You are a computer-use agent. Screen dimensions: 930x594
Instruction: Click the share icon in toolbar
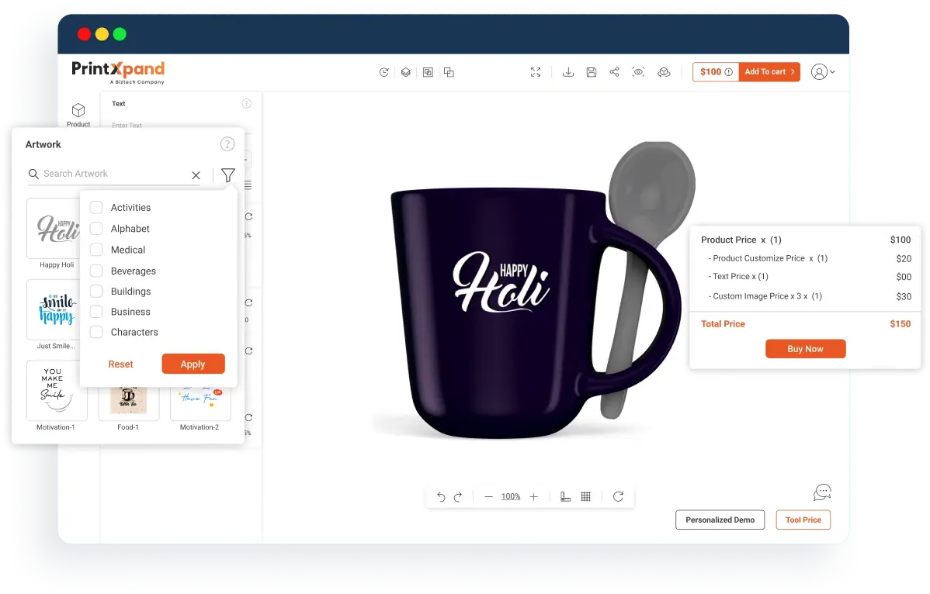(x=614, y=72)
